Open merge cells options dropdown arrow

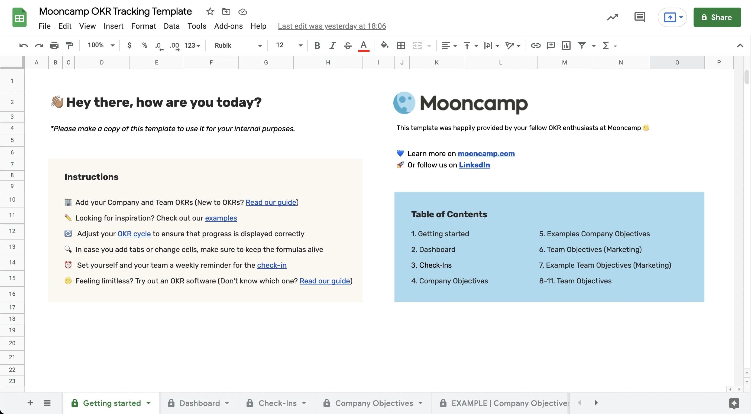[x=429, y=46]
